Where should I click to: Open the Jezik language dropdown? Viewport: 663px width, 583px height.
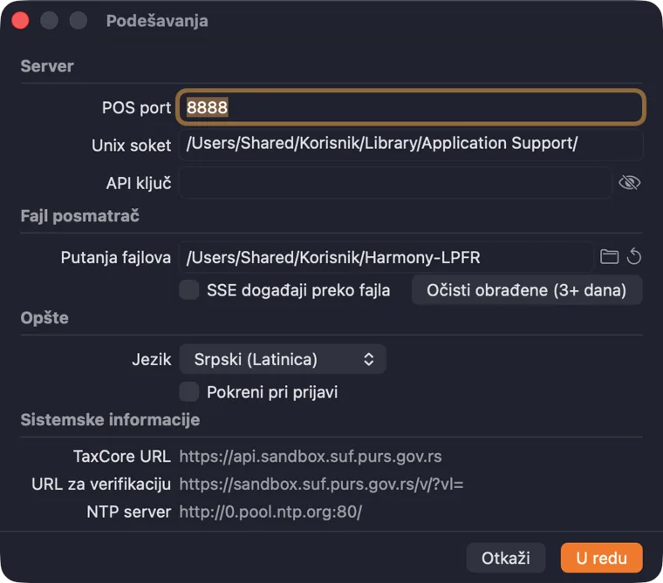click(x=283, y=359)
